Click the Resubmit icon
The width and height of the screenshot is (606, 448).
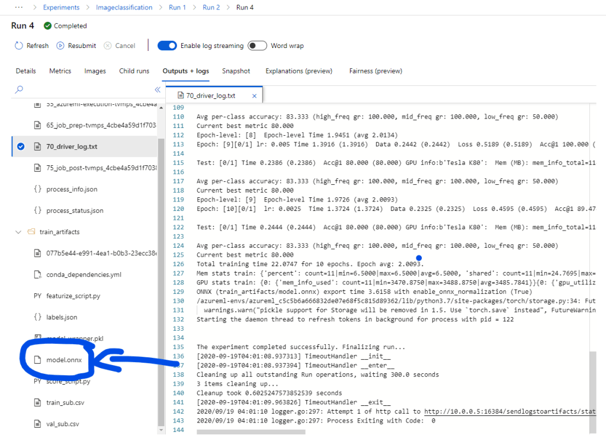point(60,46)
